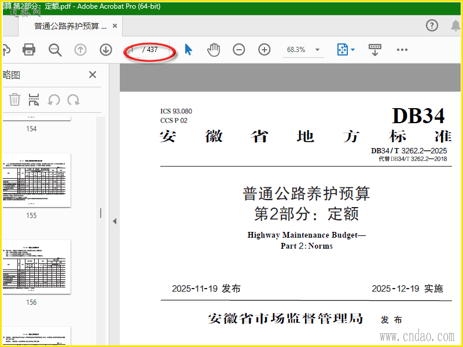The image size is (463, 347).
Task: Close the thumbnails panel
Action: (93, 75)
